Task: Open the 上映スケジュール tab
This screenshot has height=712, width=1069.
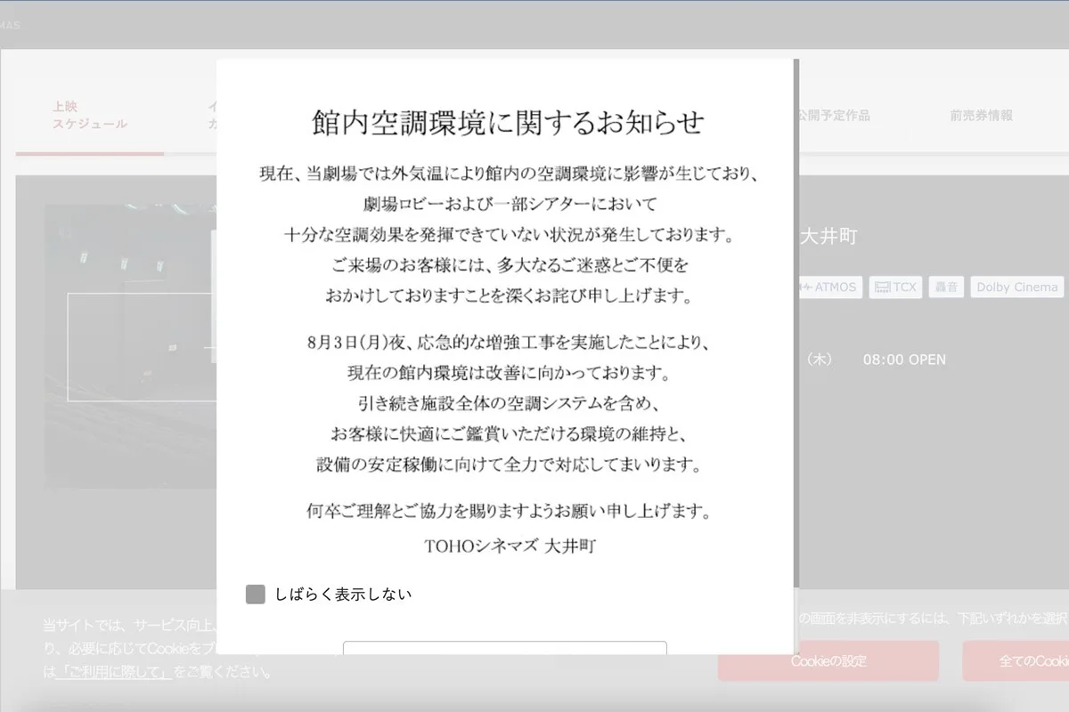Action: [x=90, y=116]
